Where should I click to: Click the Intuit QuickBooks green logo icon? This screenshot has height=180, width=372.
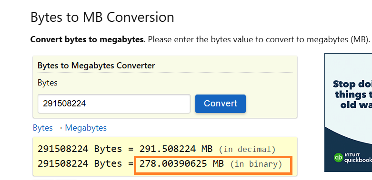[338, 158]
